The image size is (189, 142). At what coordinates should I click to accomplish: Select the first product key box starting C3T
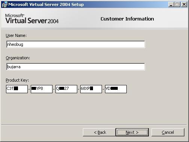tap(17, 89)
